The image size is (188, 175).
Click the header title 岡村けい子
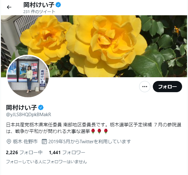pyautogui.click(x=39, y=5)
